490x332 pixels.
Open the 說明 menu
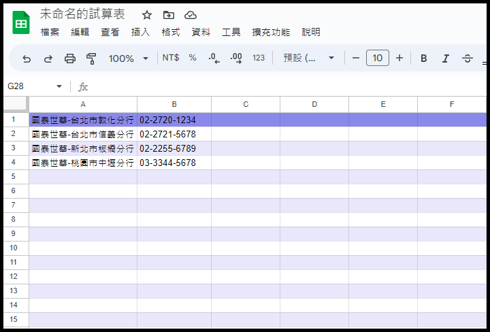pyautogui.click(x=311, y=32)
